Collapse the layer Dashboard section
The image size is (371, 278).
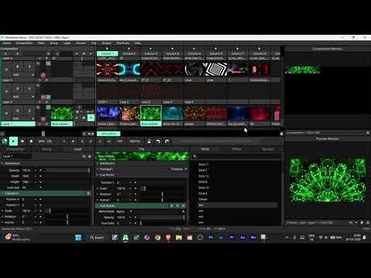pos(2,164)
